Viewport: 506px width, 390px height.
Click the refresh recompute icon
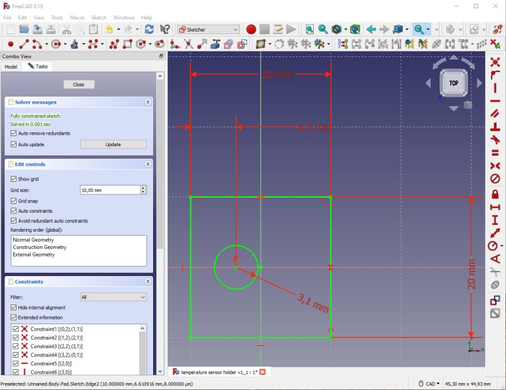[x=149, y=29]
